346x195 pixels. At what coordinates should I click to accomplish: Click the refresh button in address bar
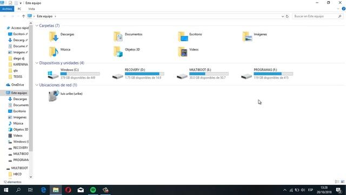coord(287,16)
